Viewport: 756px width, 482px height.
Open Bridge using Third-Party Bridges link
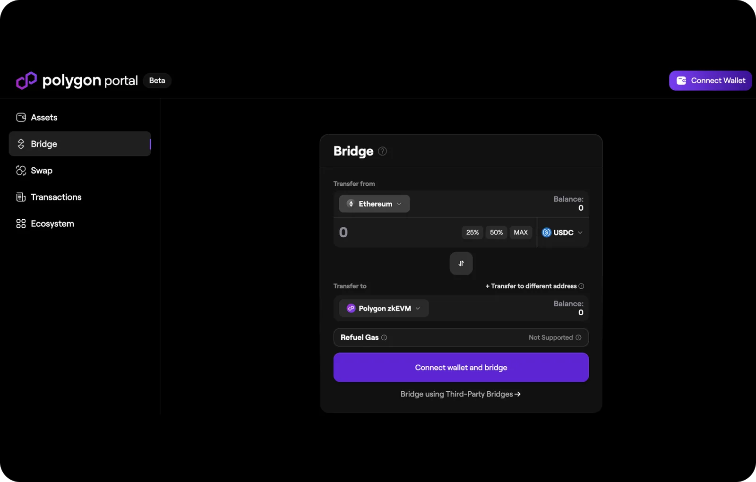(461, 394)
